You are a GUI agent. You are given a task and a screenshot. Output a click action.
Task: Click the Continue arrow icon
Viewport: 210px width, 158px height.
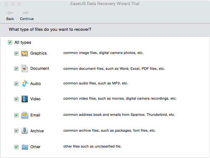[26, 13]
